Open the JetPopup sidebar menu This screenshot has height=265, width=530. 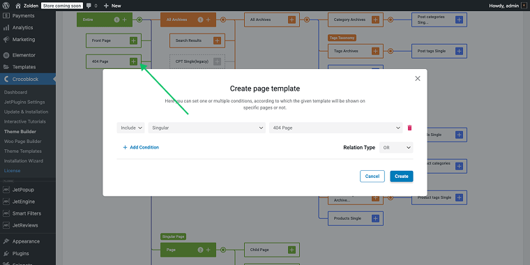point(28,190)
